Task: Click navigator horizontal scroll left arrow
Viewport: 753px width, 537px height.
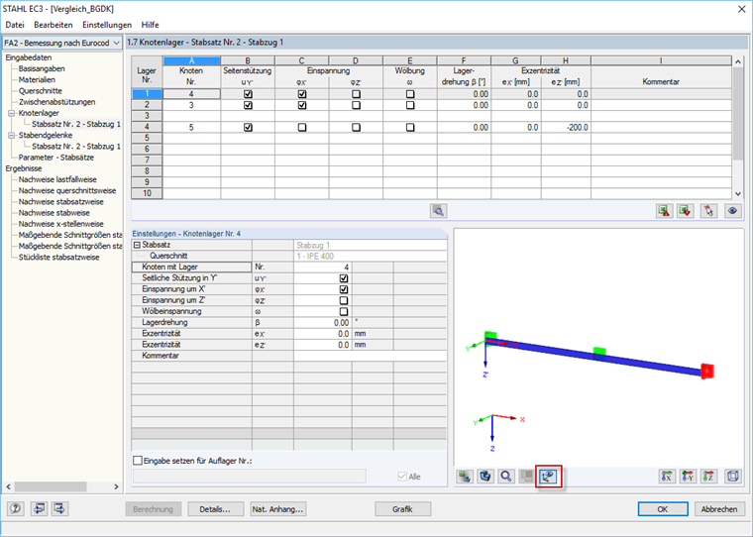Action: (x=8, y=486)
